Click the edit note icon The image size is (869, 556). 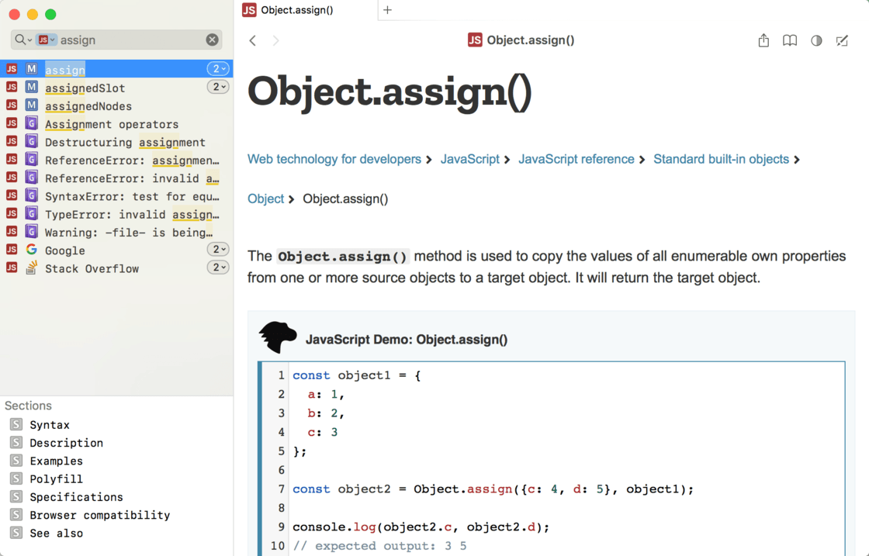[842, 40]
